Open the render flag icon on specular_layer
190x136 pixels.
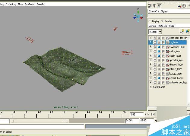[x=163, y=60]
